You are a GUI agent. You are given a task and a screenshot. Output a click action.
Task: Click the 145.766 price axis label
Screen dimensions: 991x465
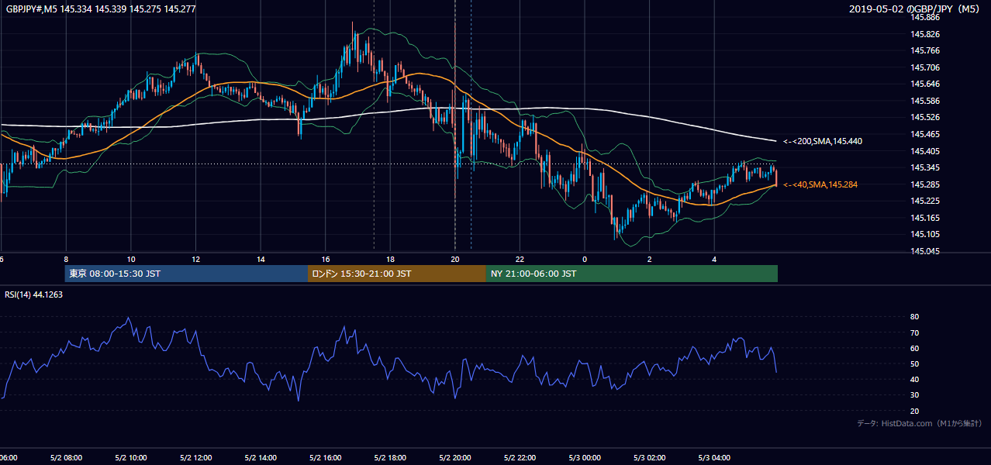924,50
